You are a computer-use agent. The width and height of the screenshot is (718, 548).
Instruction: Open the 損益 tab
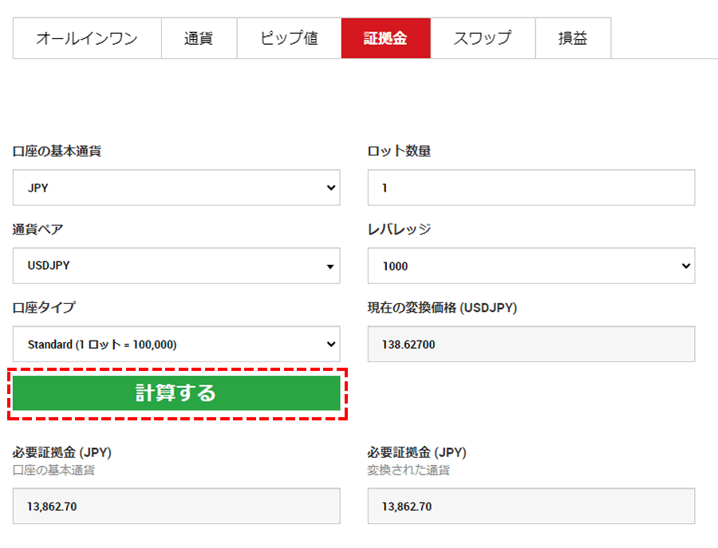(572, 38)
